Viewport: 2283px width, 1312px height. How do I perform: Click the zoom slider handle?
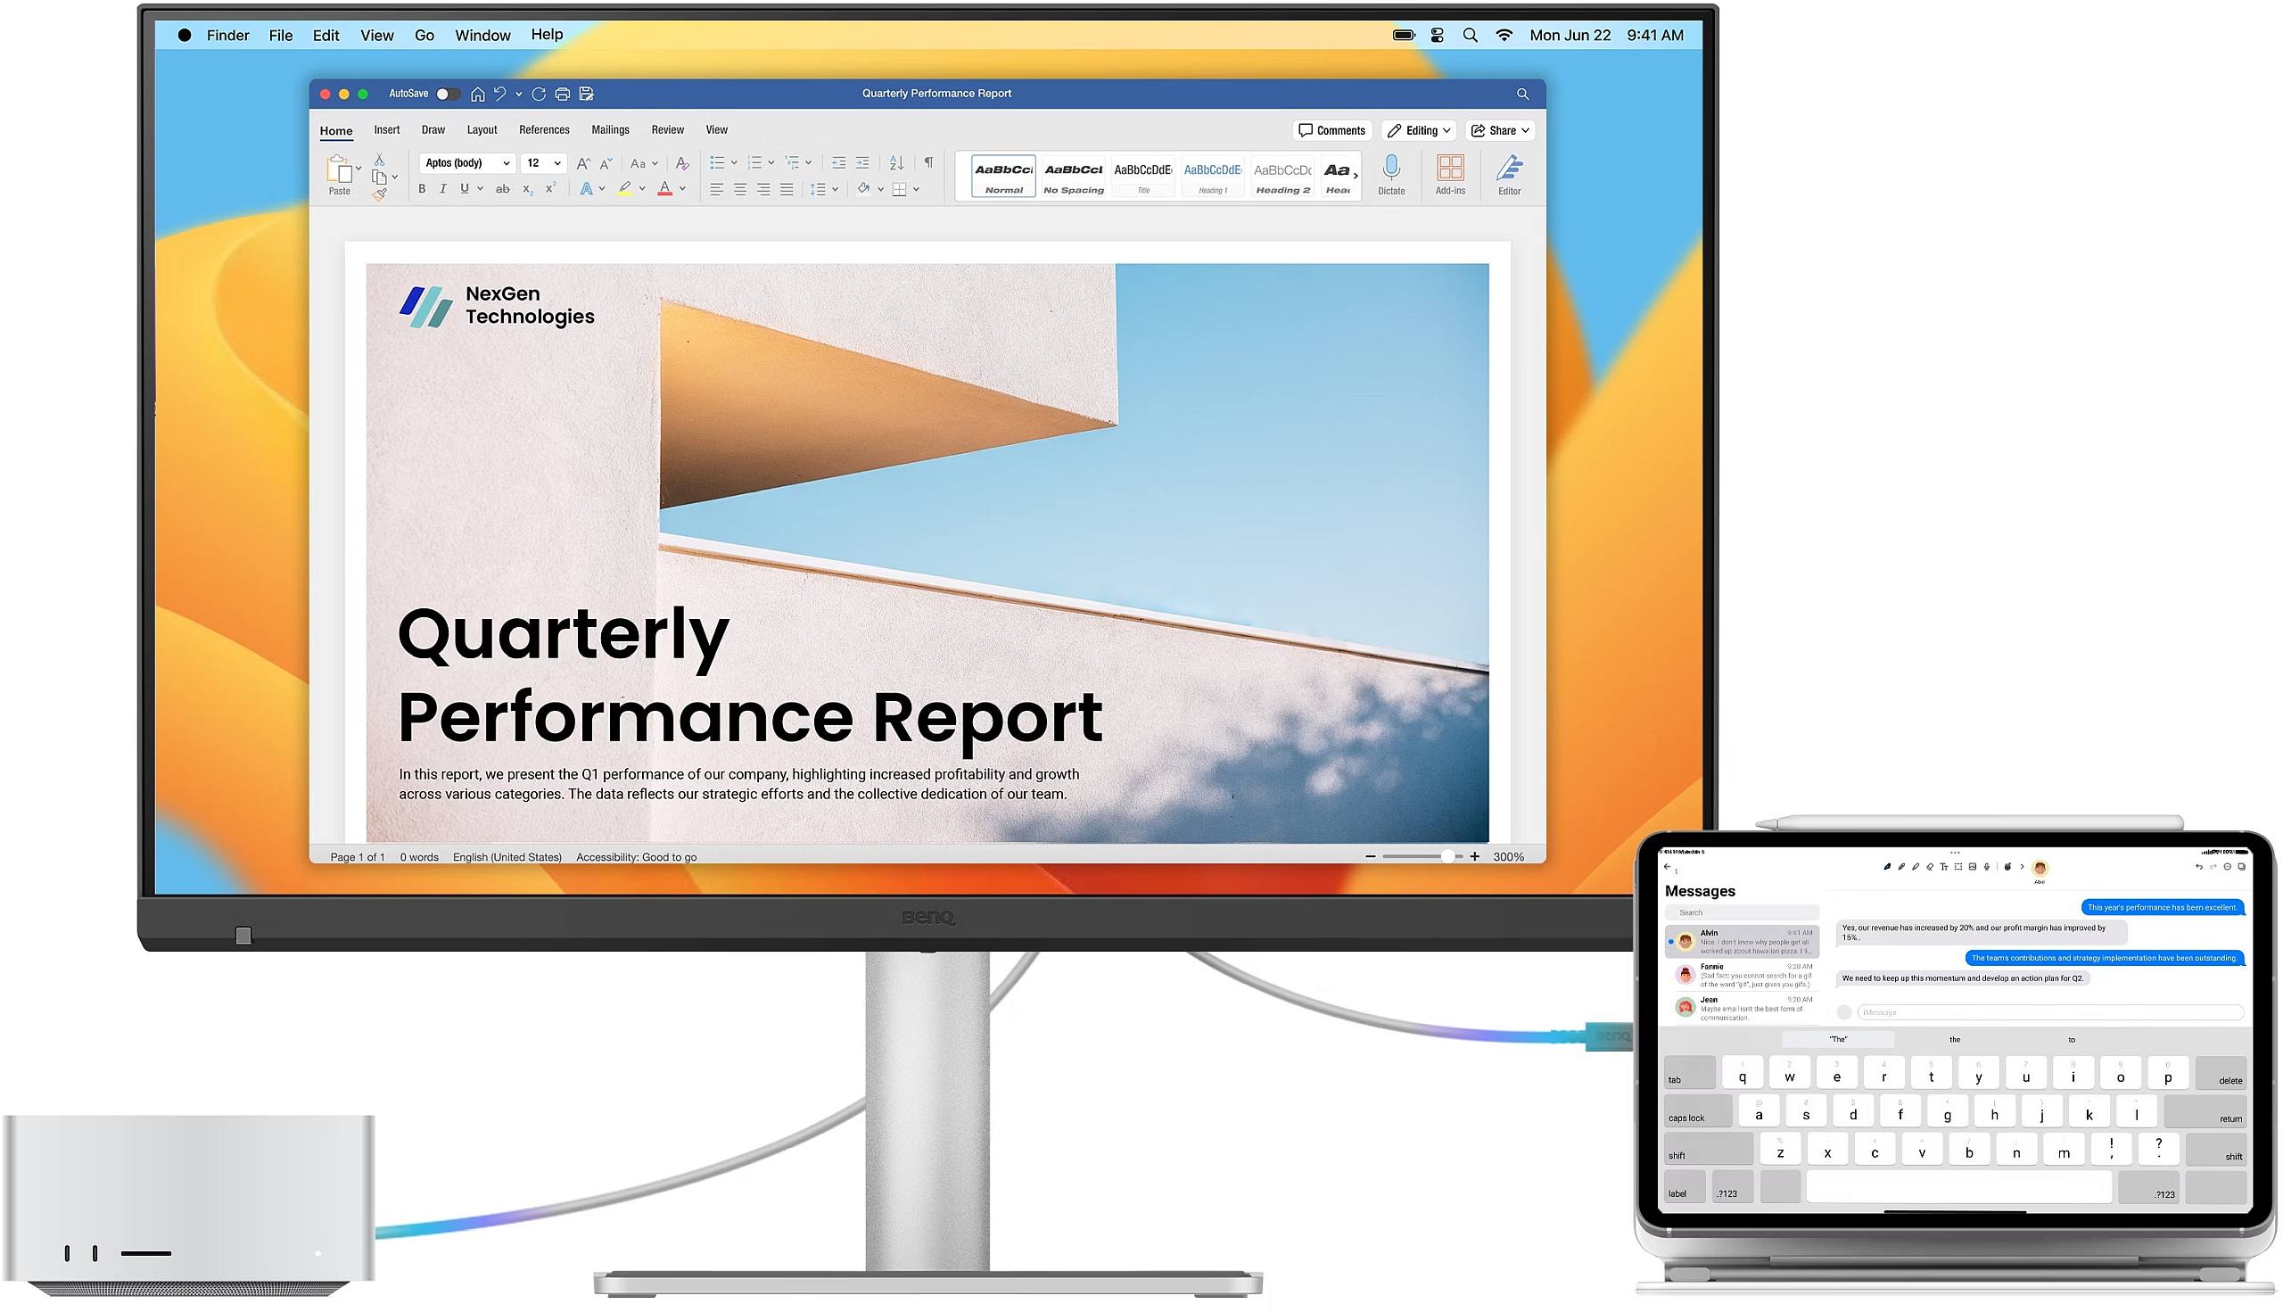[x=1446, y=857]
